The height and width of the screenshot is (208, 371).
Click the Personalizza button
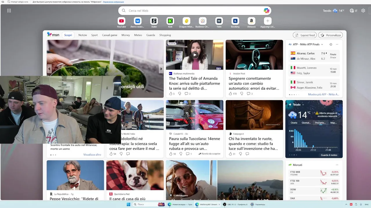pyautogui.click(x=330, y=35)
